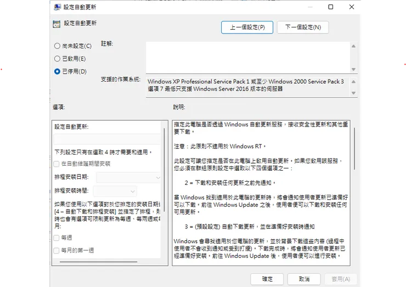Open the 排程安裝日期 dropdown

(128, 177)
